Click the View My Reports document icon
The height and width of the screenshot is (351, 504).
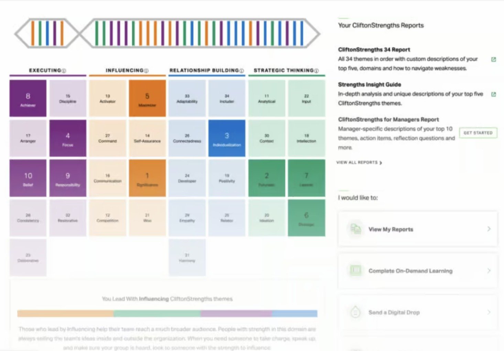[x=355, y=229]
